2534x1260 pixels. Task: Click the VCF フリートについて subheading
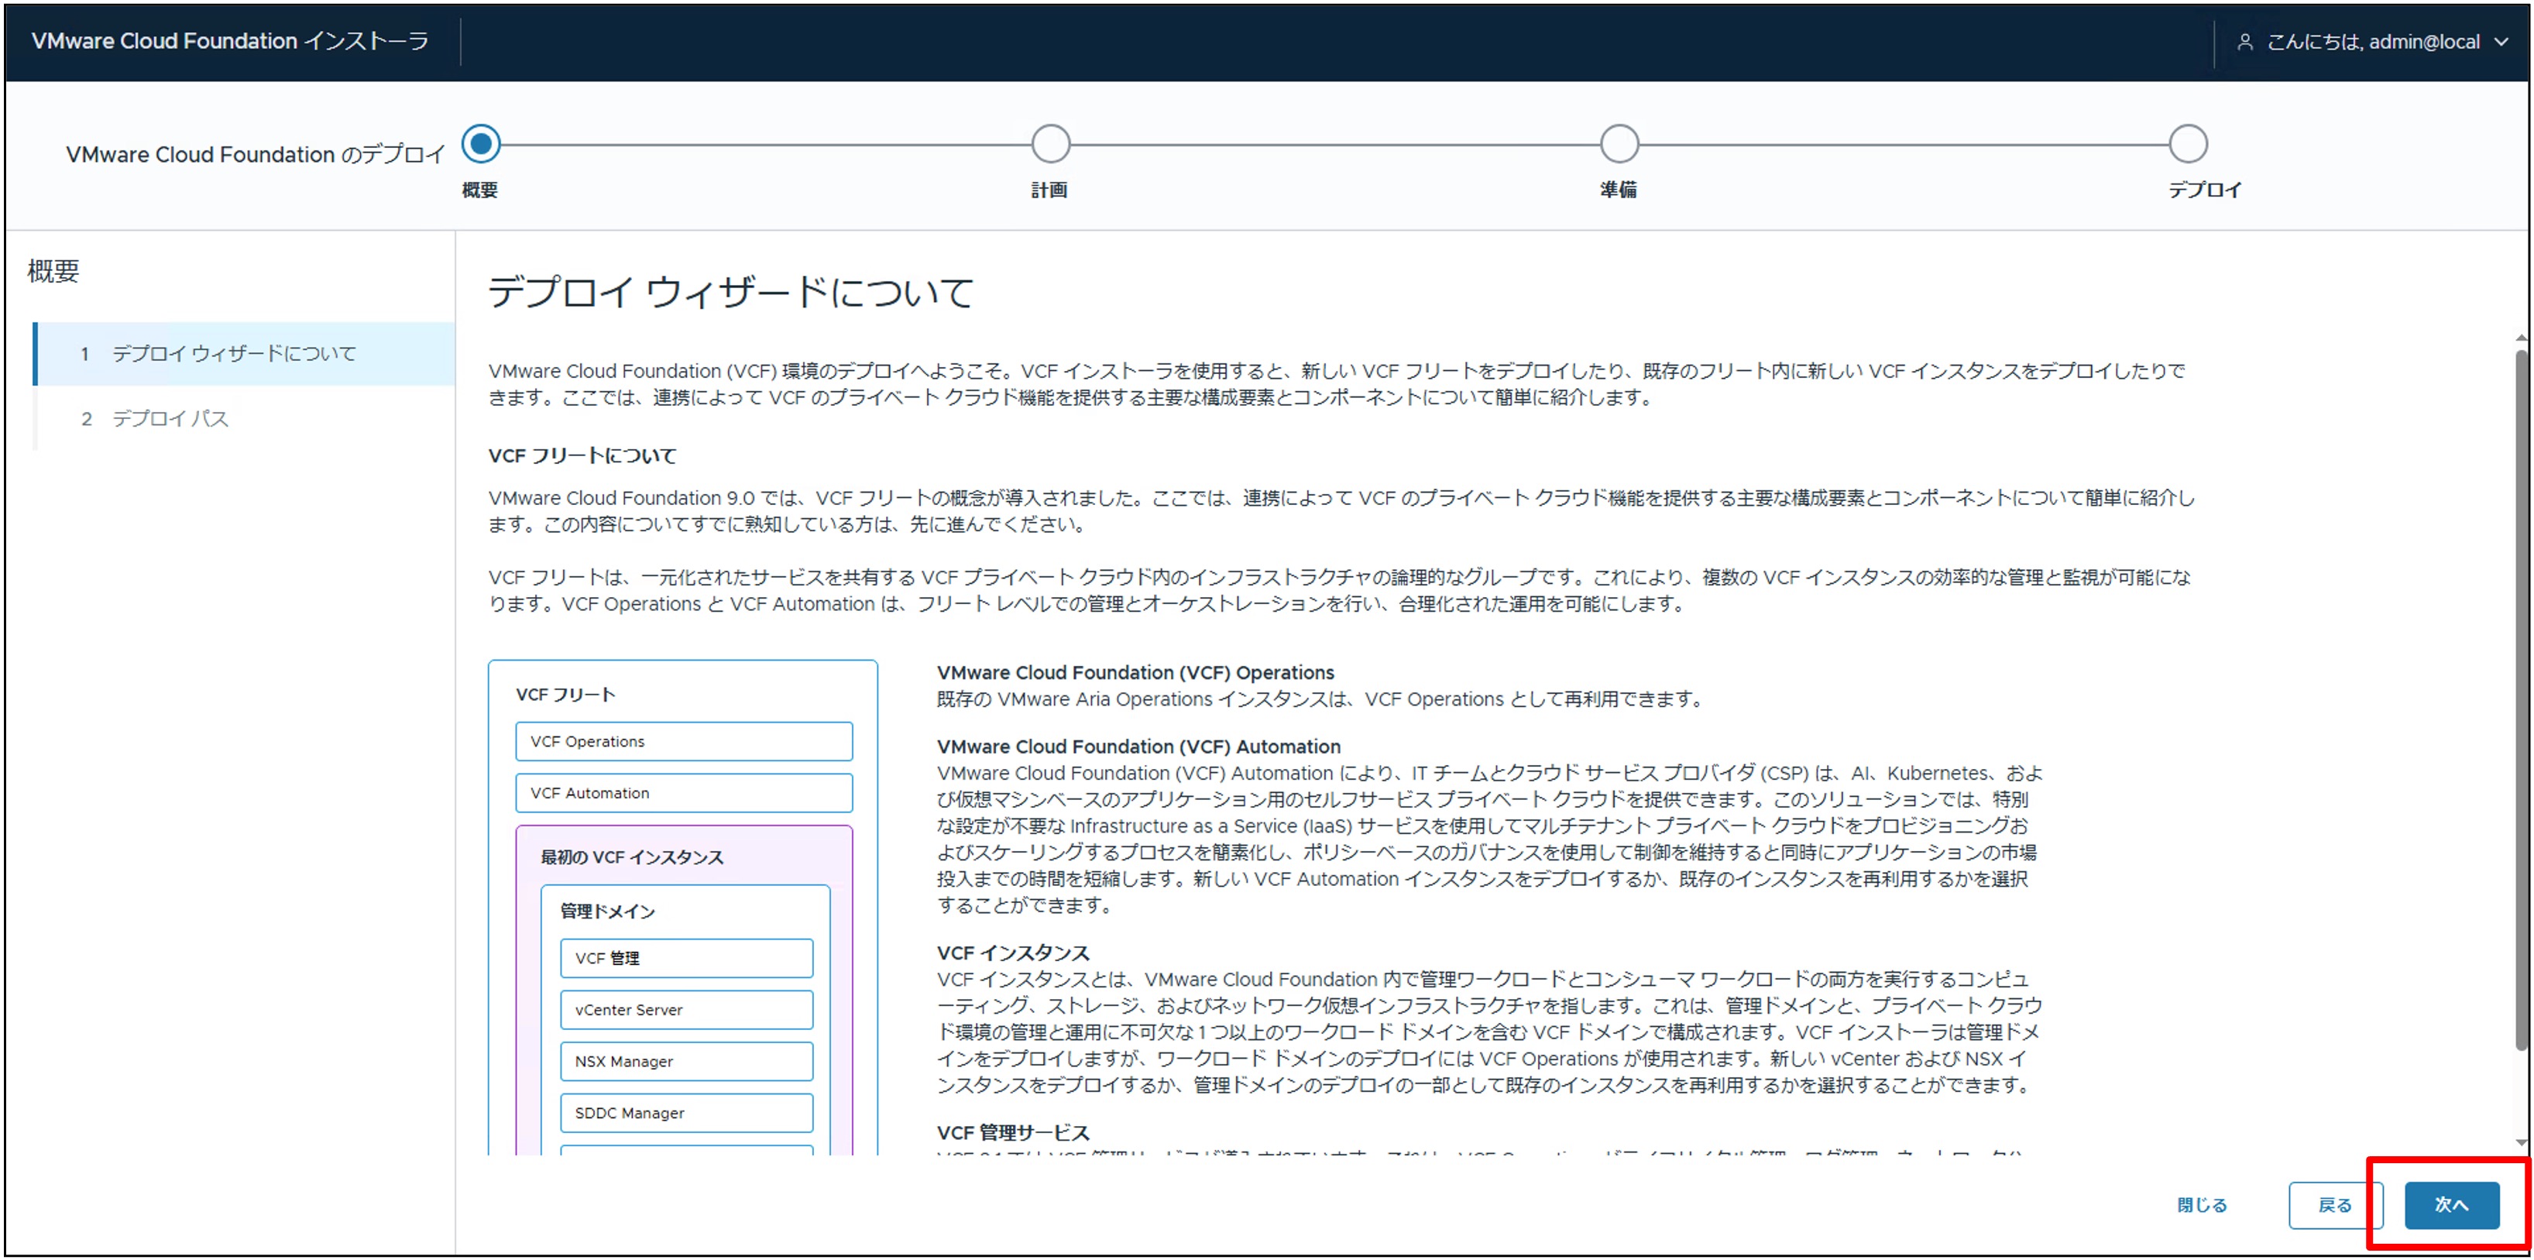point(582,455)
